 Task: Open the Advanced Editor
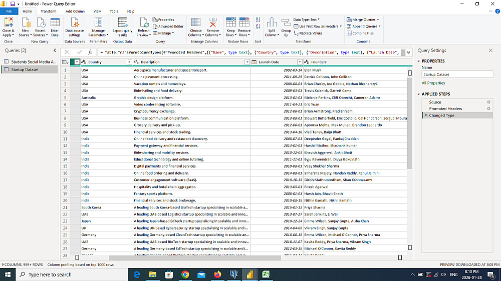(168, 26)
